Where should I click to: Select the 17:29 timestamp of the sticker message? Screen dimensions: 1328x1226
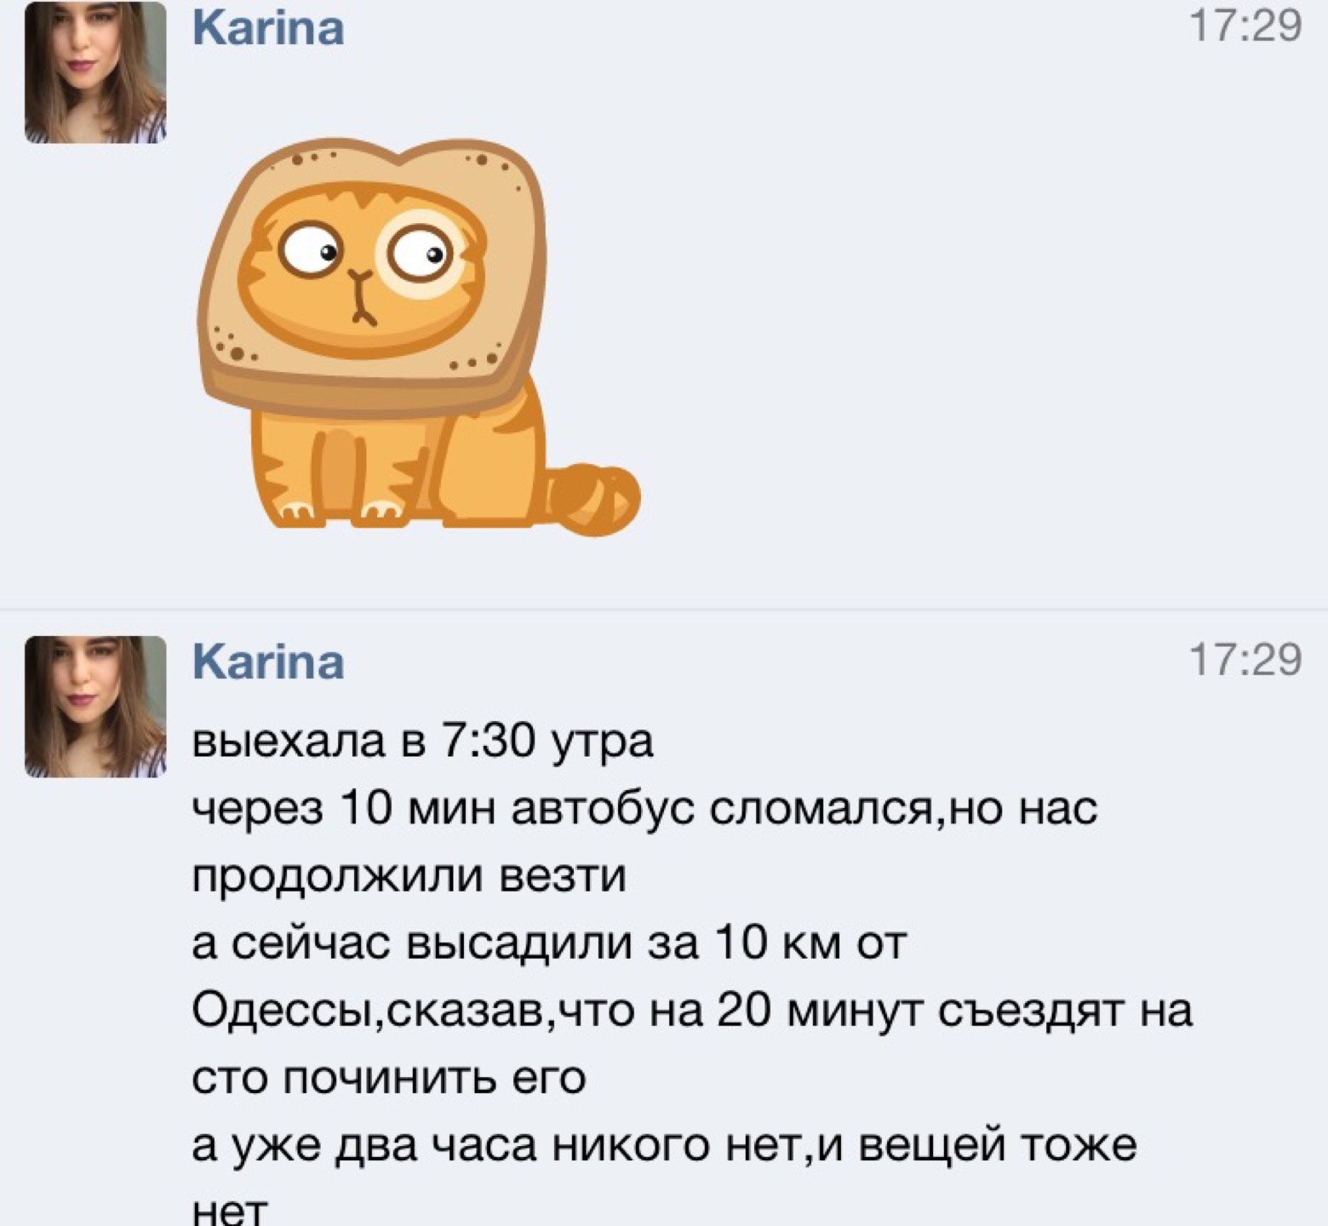tap(1246, 26)
